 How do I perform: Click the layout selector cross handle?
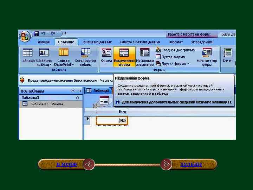[95, 106]
